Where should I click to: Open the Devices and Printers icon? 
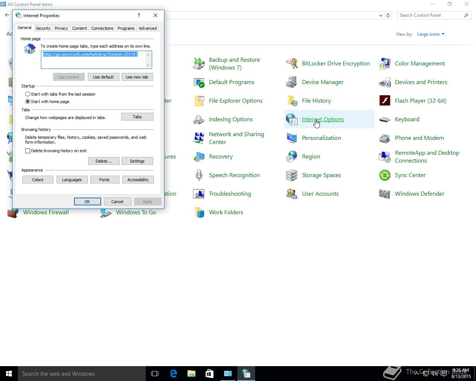click(385, 82)
